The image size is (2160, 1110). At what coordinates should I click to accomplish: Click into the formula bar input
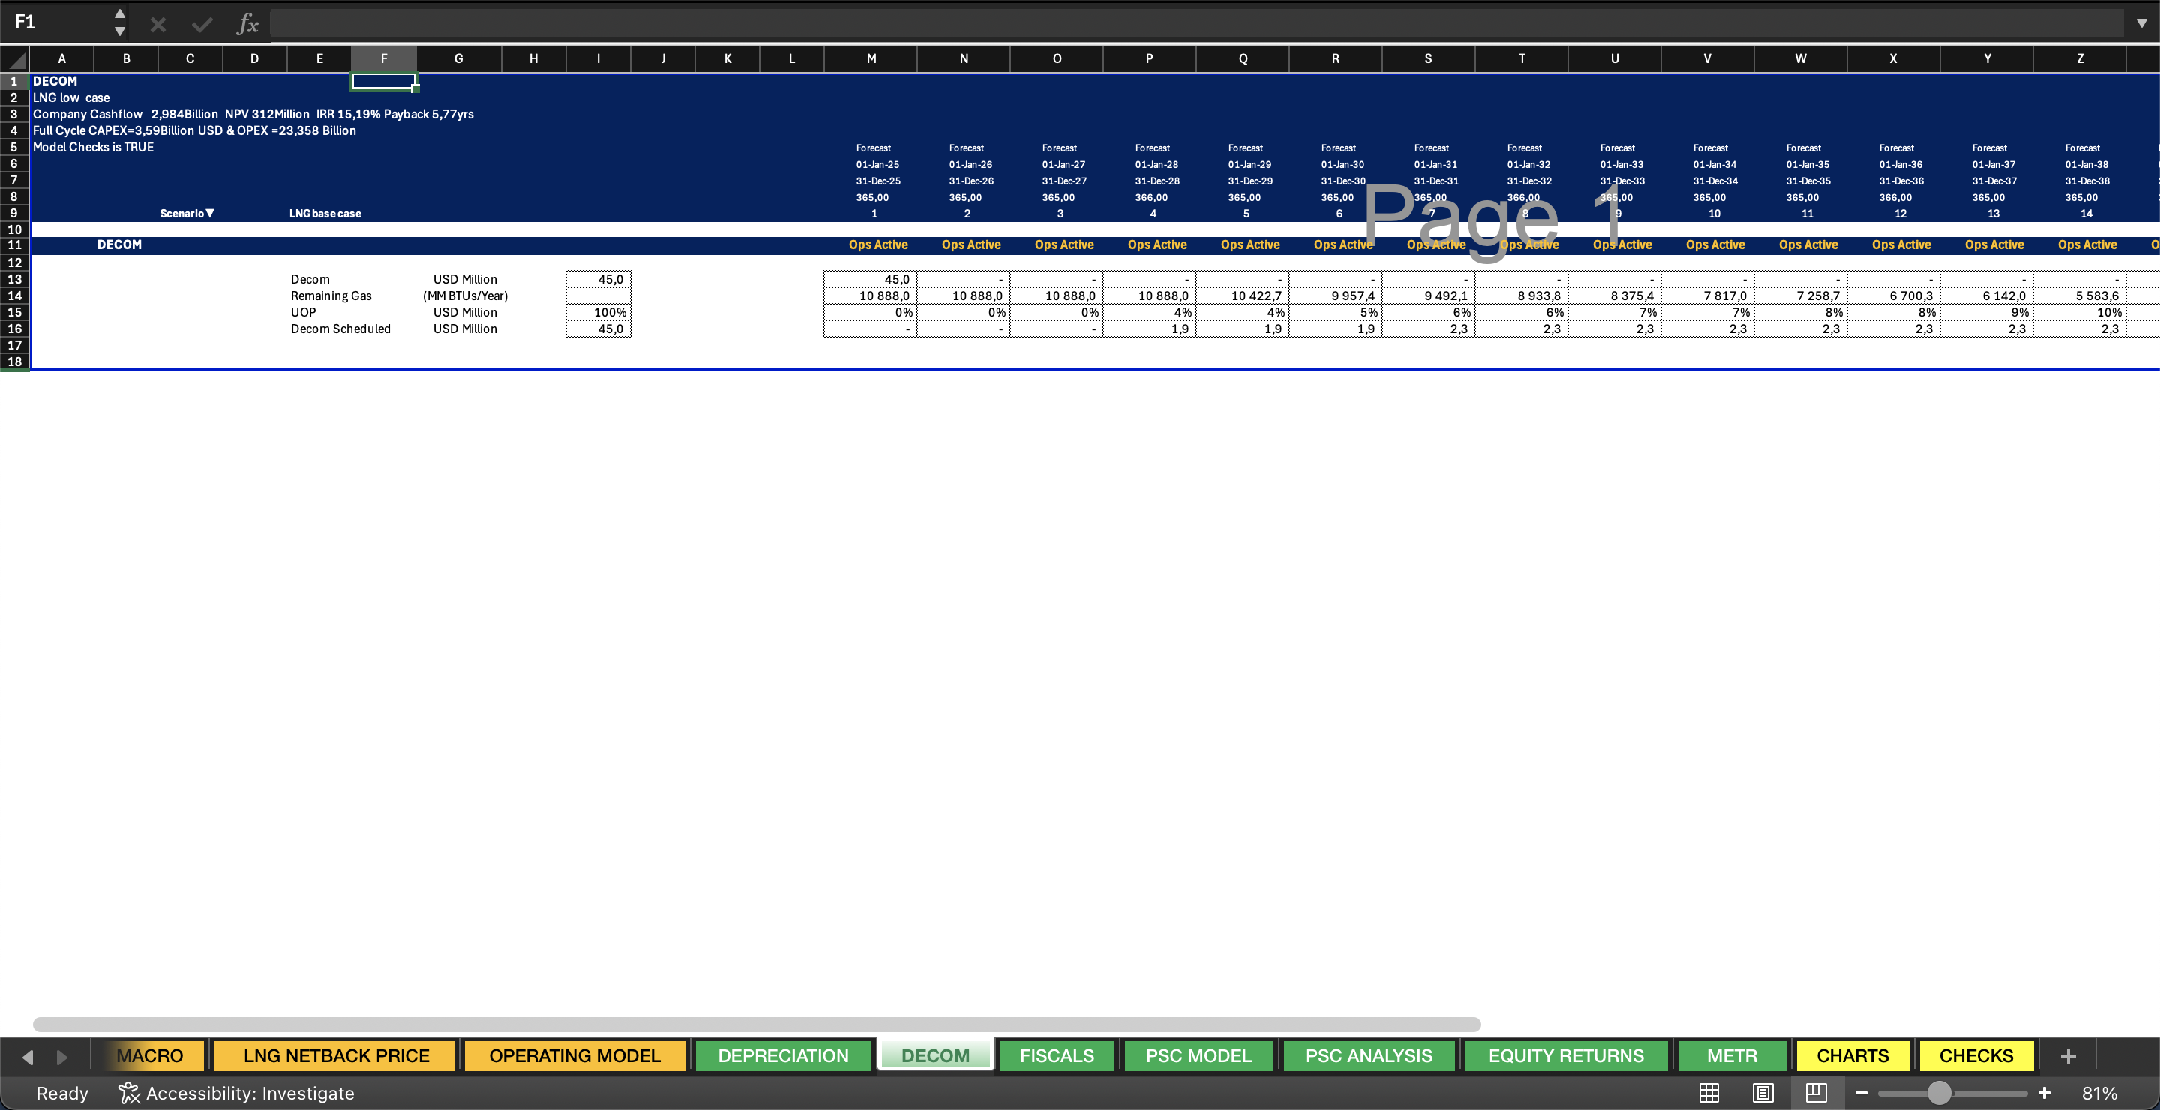1199,23
